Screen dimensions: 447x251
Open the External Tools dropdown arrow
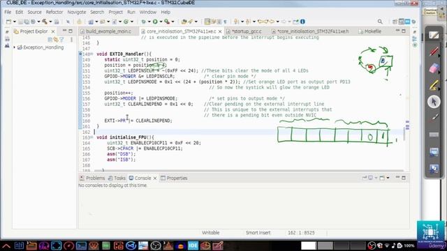pos(173,22)
